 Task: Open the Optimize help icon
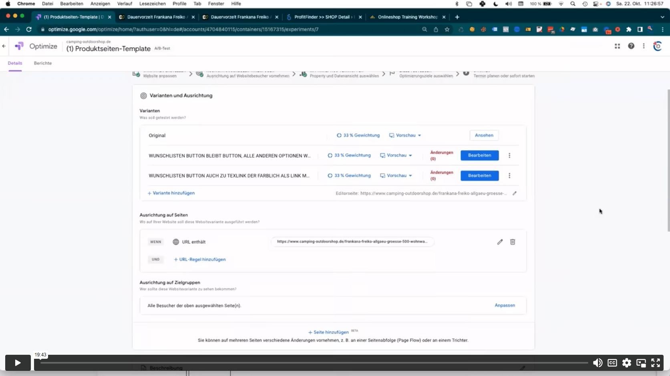pyautogui.click(x=631, y=46)
